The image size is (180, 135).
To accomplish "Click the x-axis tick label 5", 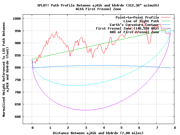I will [121, 128].
